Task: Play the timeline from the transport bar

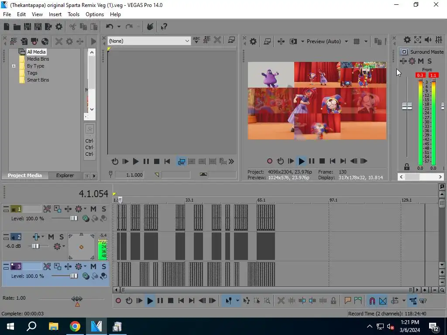Action: pos(150,301)
